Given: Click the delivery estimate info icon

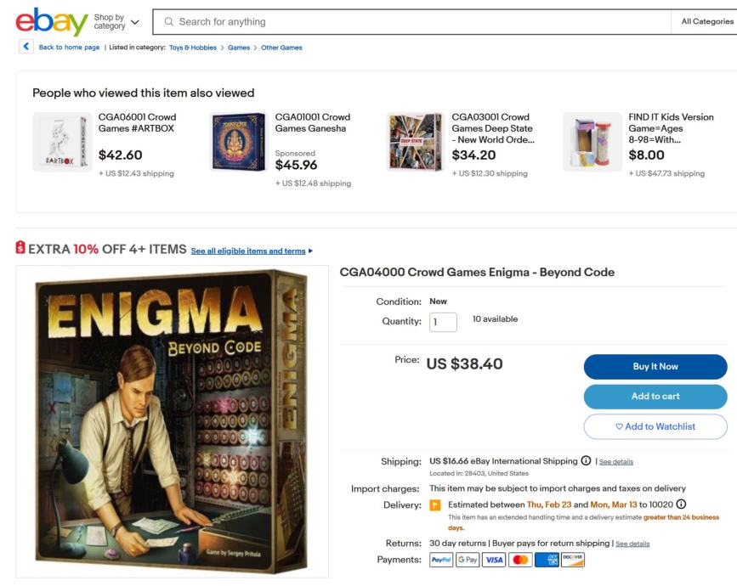Looking at the screenshot, I should [681, 504].
